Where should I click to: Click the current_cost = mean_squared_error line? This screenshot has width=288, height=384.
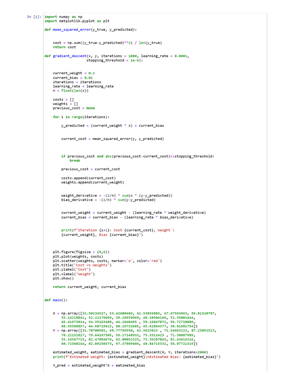pos(112,139)
